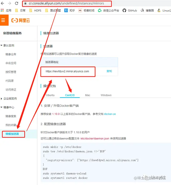Click the 容器镜像服务 sidebar title
Viewport: 171px width, 185px height.
pos(12,33)
